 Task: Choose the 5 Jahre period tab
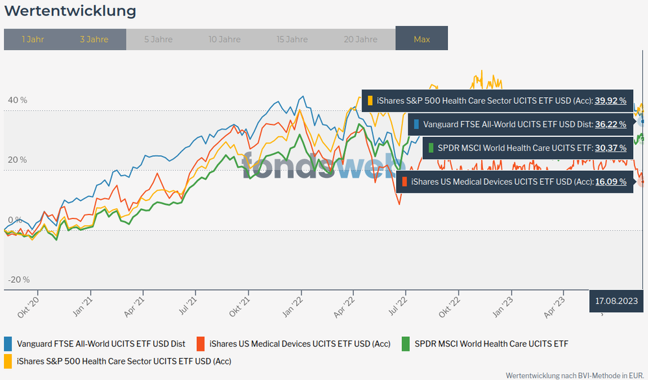pyautogui.click(x=158, y=40)
